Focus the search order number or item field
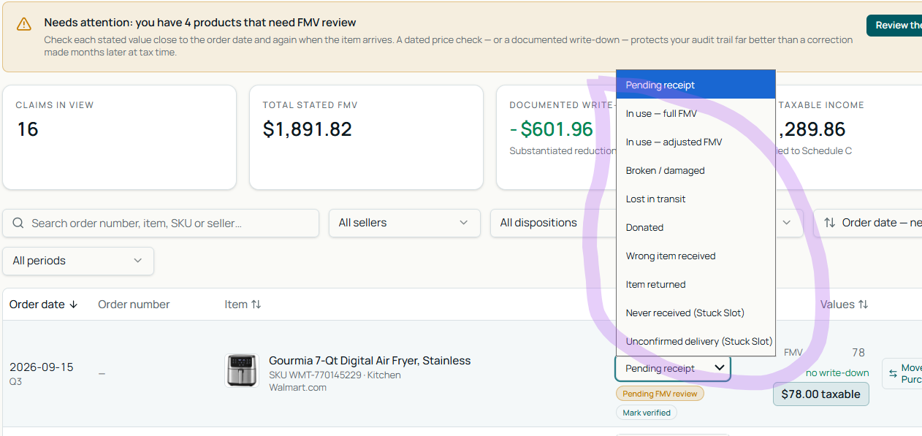 click(161, 223)
